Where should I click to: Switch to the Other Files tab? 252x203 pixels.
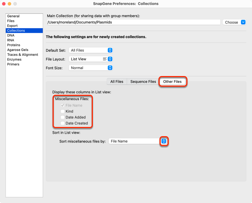[173, 82]
